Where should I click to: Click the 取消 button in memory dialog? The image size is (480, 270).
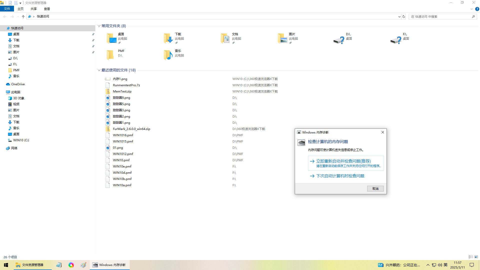[x=375, y=188]
